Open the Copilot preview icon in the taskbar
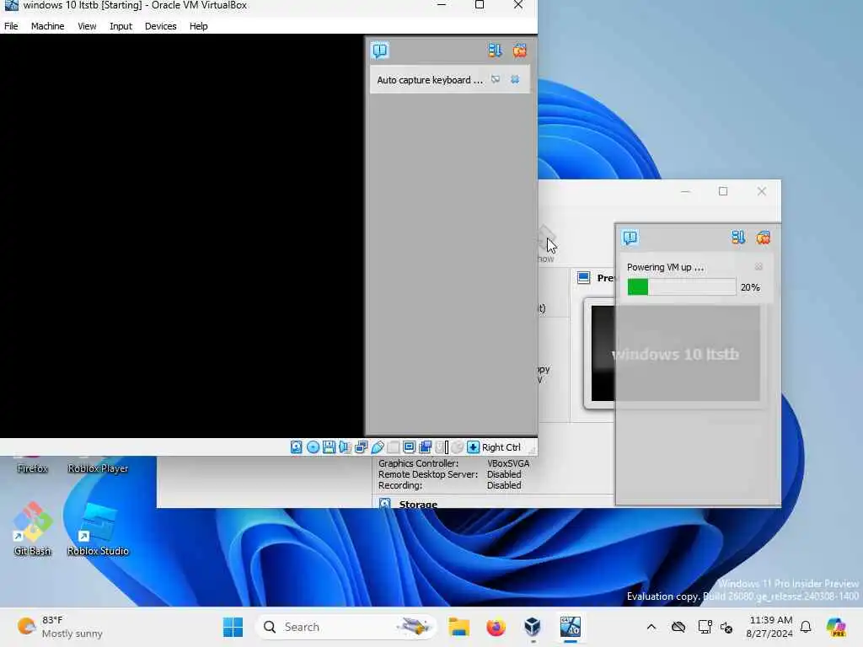 point(836,627)
